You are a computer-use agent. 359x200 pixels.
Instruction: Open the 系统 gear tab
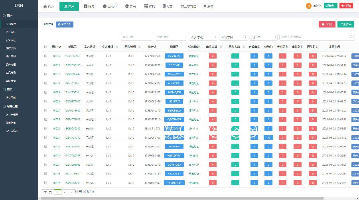[x=208, y=6]
